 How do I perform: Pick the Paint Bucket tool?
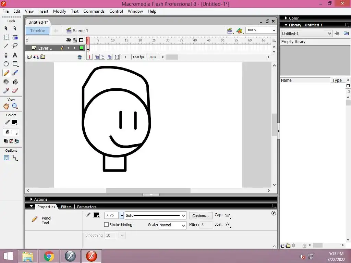[x=15, y=82]
